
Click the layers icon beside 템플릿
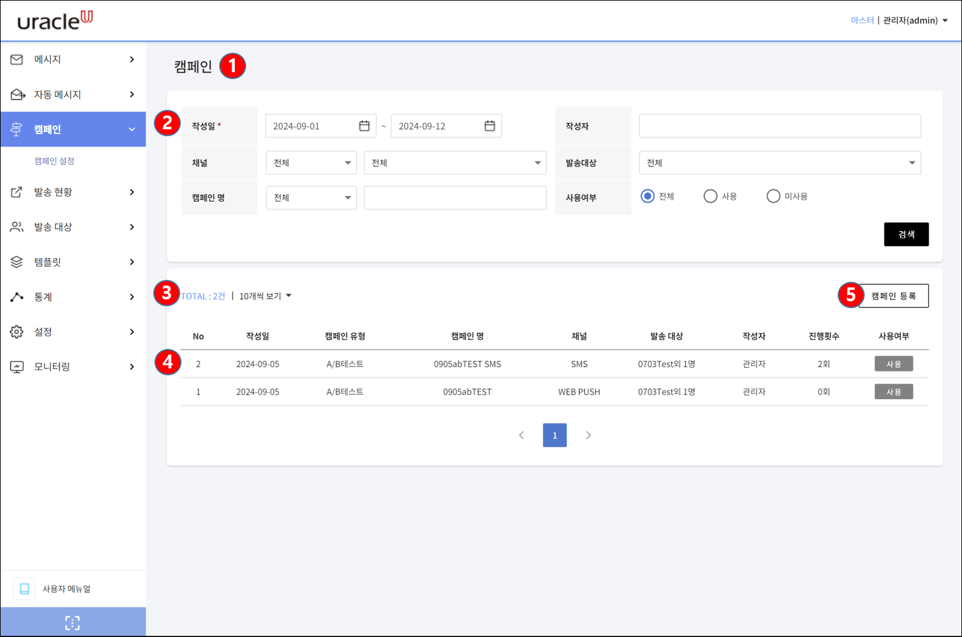pos(17,262)
